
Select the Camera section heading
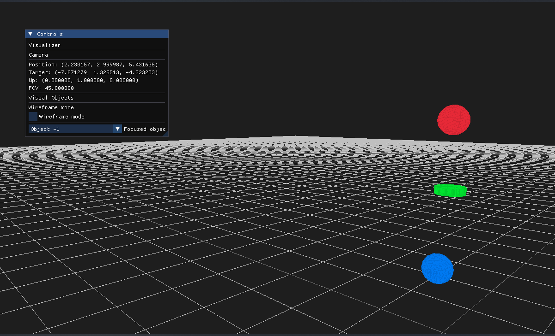coord(38,55)
